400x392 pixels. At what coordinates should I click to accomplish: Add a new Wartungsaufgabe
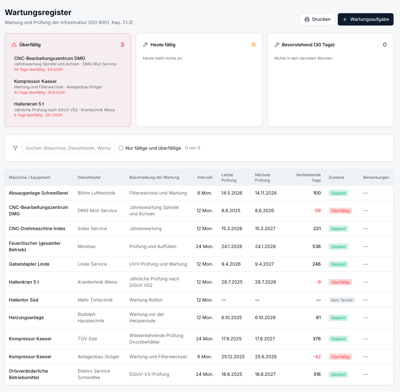[x=366, y=19]
